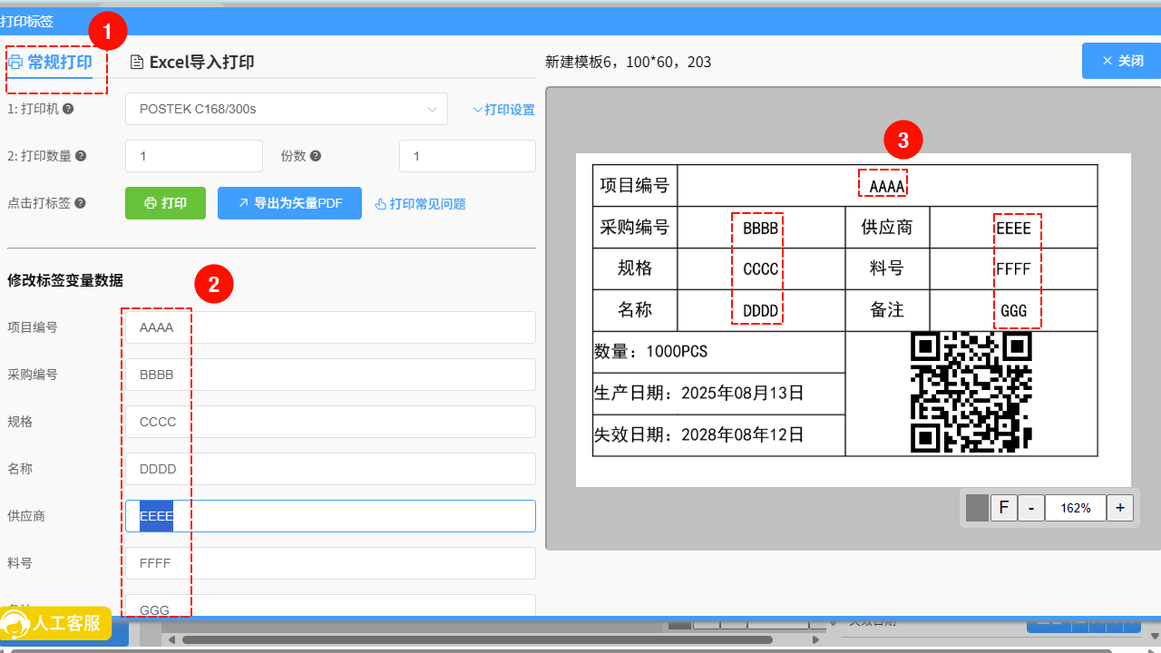Click 修改标签变量数据 heading text
The width and height of the screenshot is (1161, 653).
pyautogui.click(x=65, y=280)
